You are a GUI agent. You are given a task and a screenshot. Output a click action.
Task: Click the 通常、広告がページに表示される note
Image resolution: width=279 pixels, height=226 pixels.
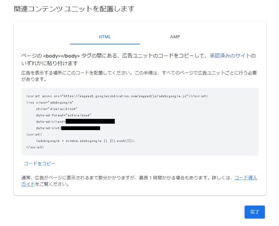click(x=139, y=181)
